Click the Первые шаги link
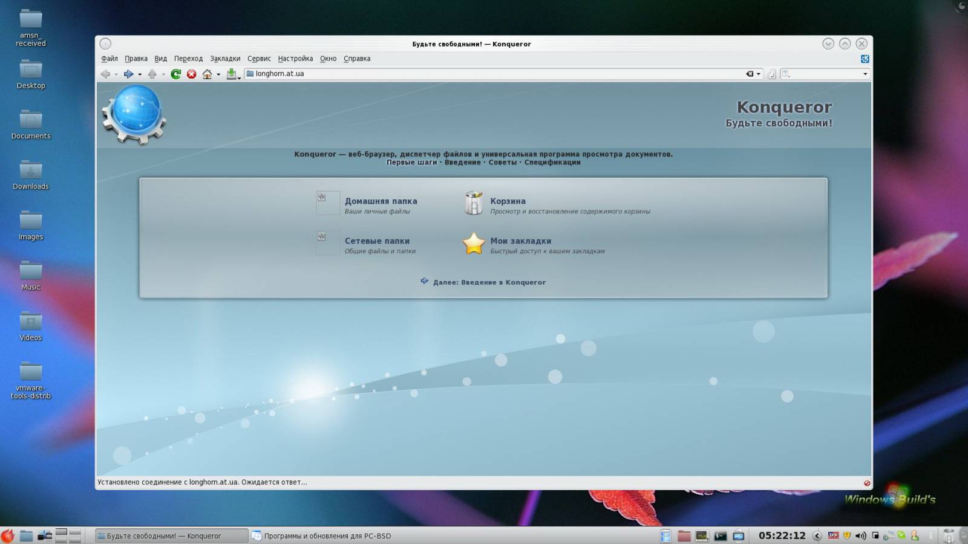This screenshot has height=544, width=968. [x=411, y=162]
